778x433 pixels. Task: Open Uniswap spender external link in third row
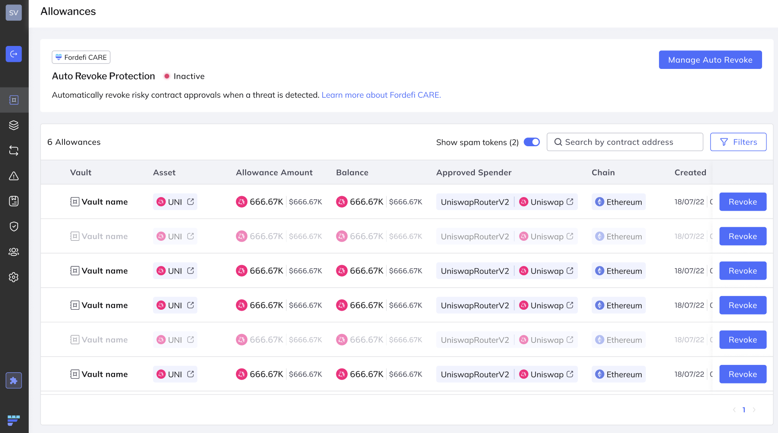[570, 270]
